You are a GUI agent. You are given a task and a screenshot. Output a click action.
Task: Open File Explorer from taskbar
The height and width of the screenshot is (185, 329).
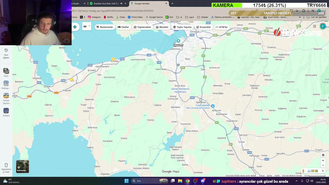pos(180,181)
